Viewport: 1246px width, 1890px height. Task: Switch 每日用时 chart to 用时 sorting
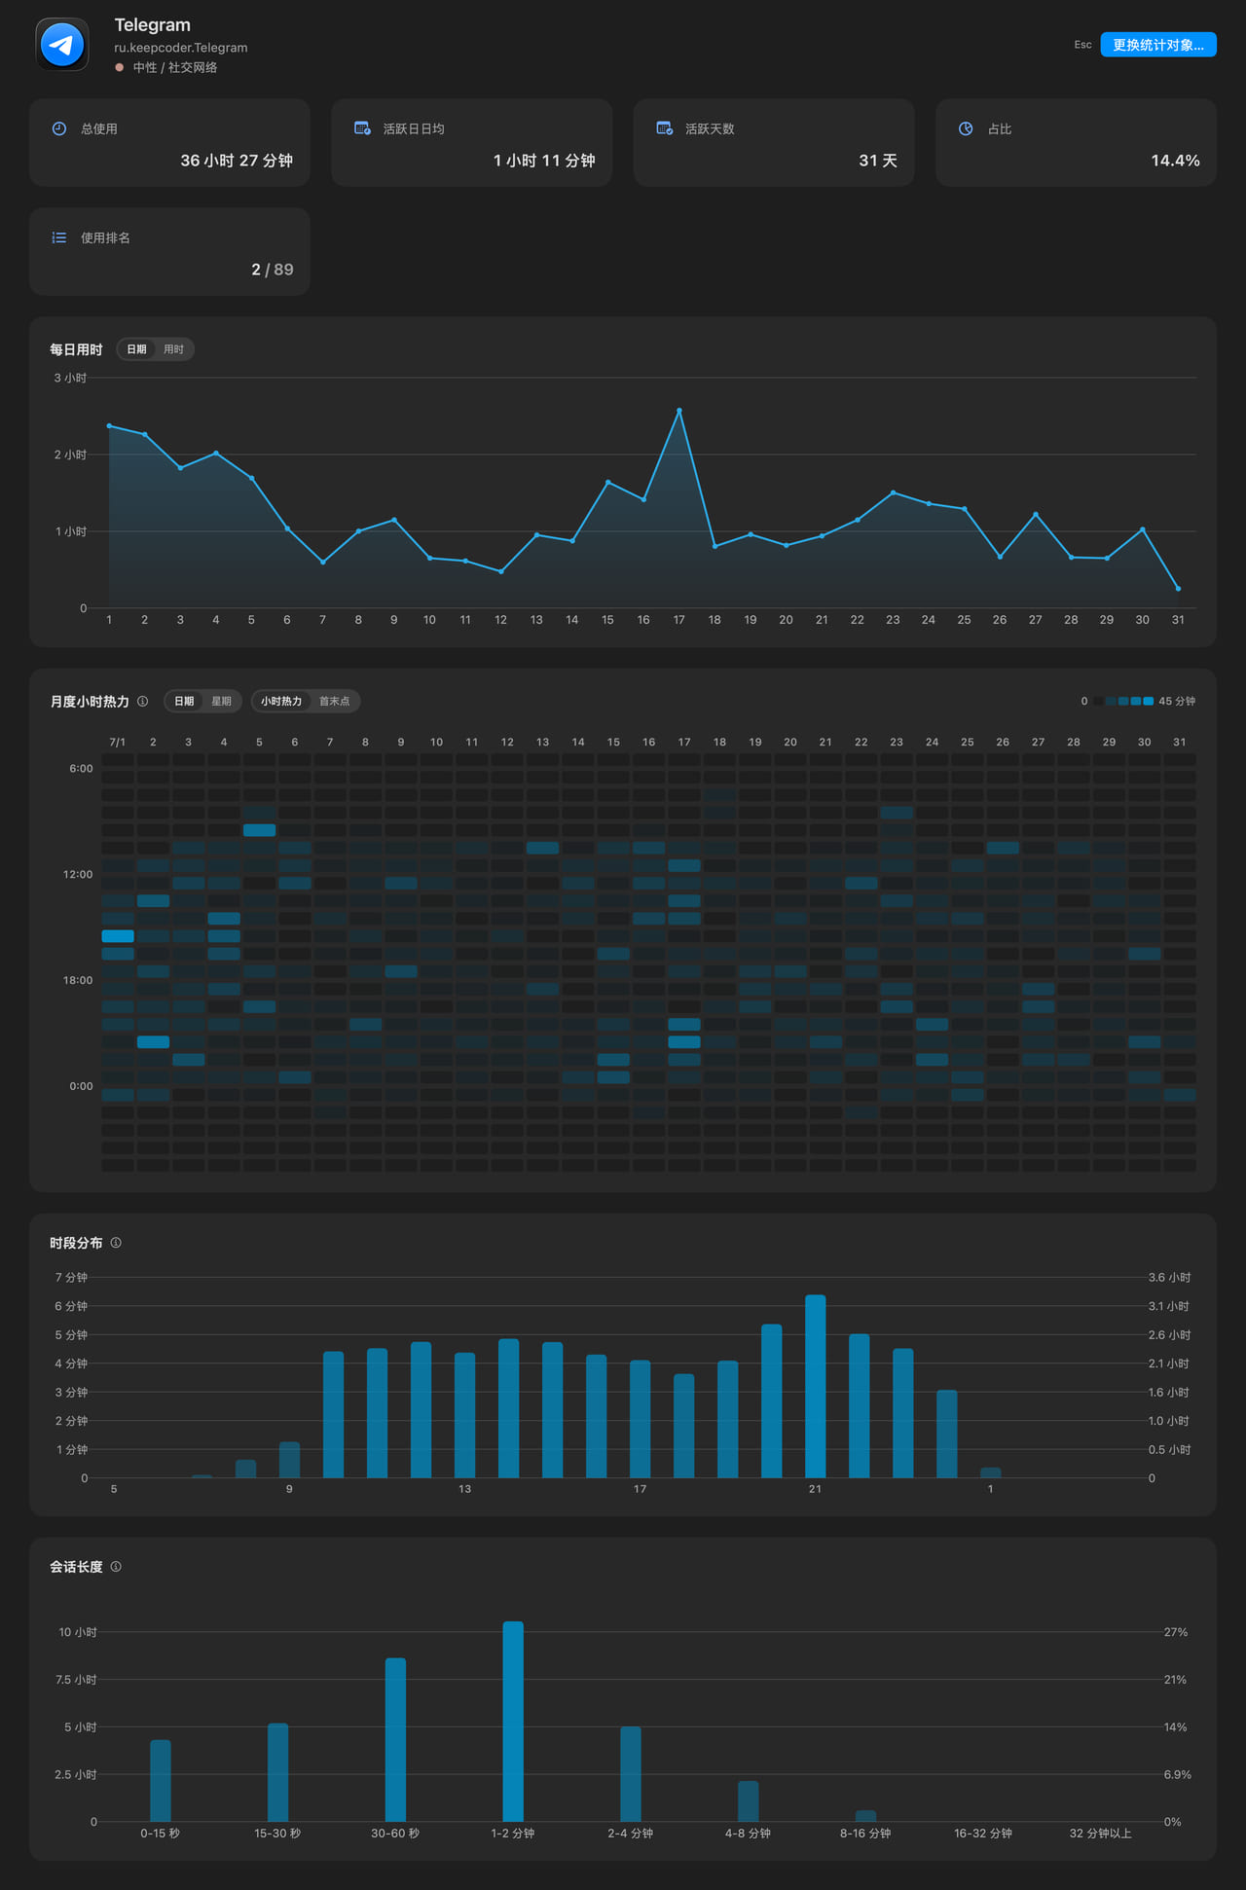[174, 349]
